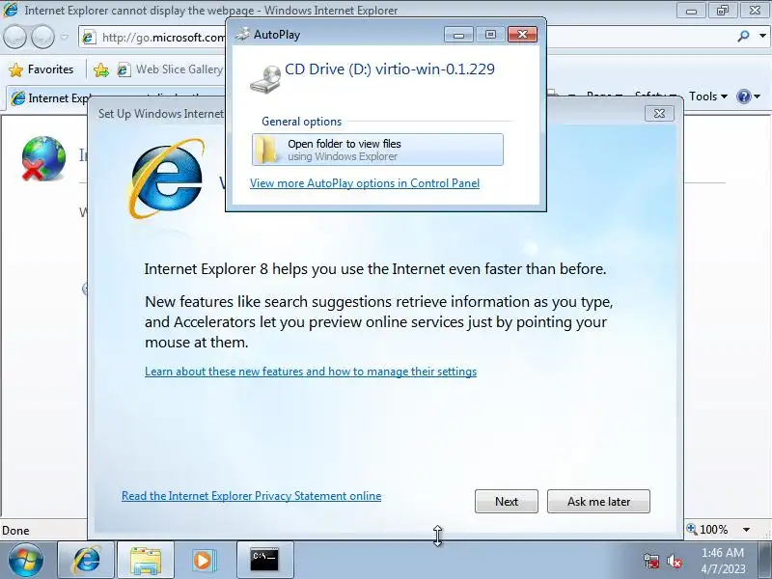The height and width of the screenshot is (579, 772).
Task: Launch Windows Media Player from taskbar
Action: click(203, 560)
